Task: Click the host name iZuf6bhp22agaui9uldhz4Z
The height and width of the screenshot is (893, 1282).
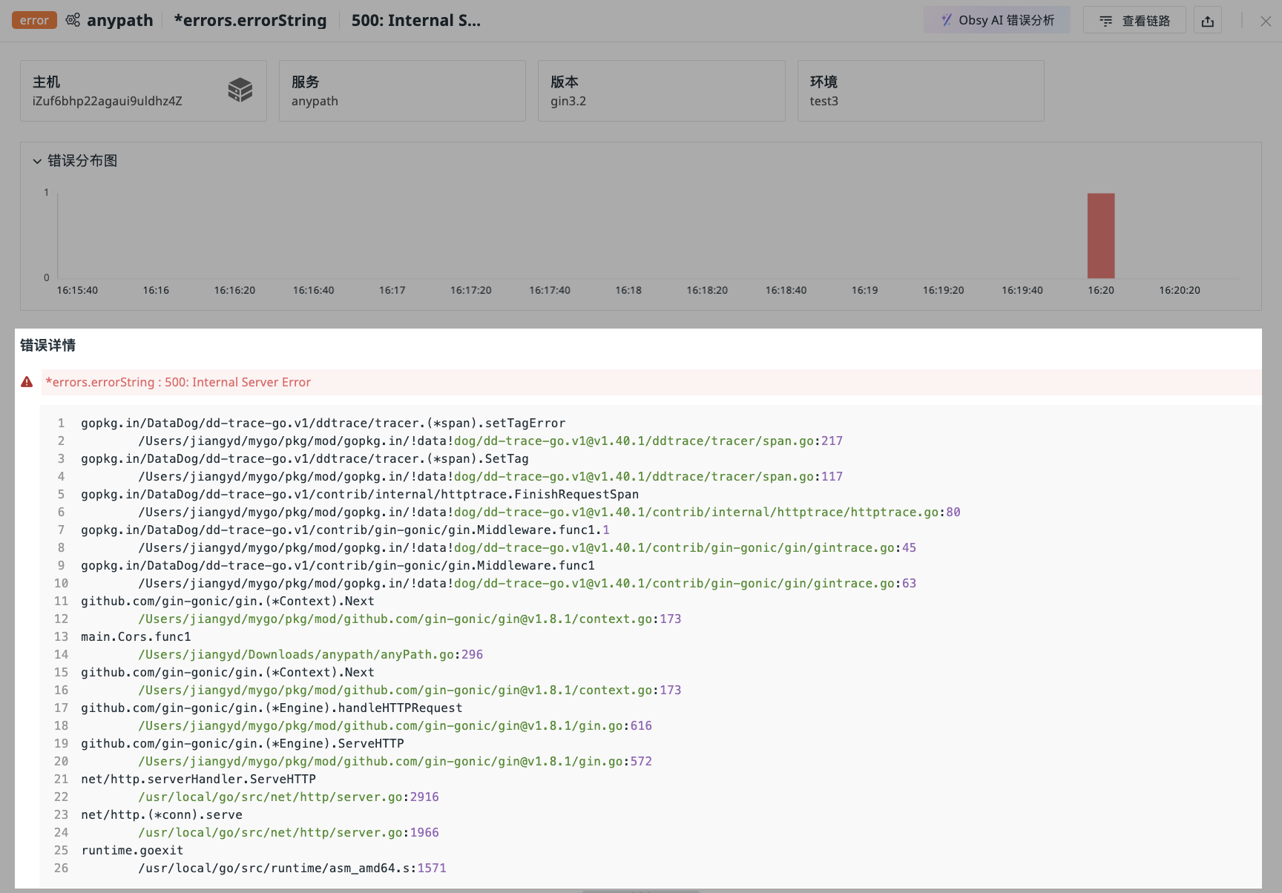Action: (107, 101)
